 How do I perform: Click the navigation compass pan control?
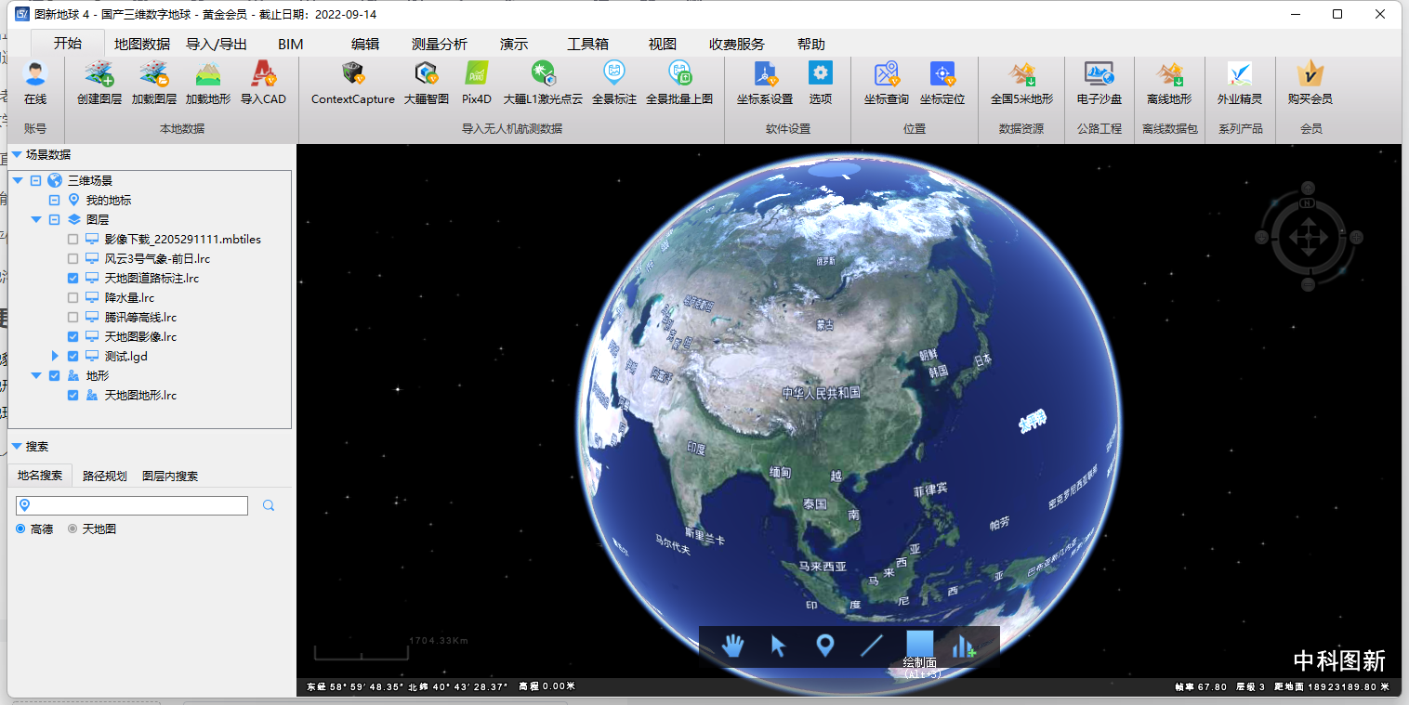(1309, 238)
